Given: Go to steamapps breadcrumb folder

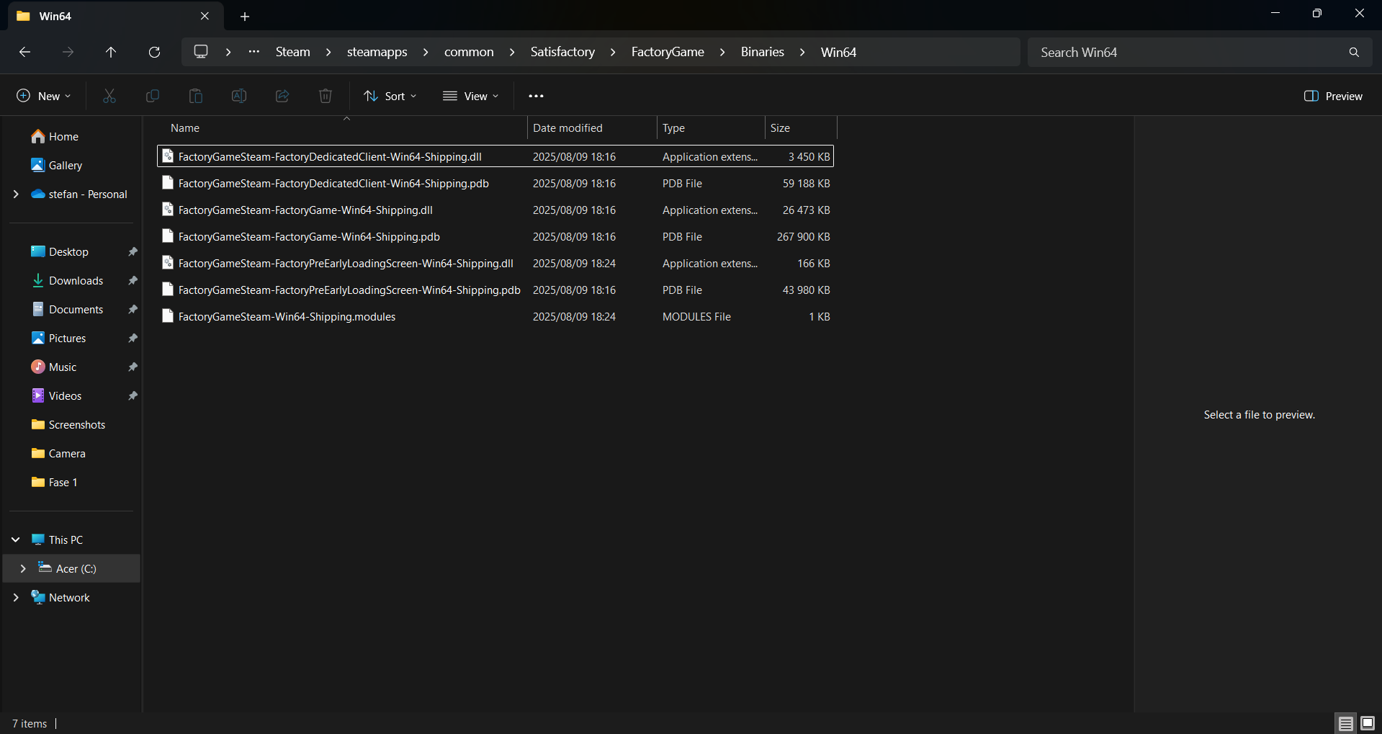Looking at the screenshot, I should 377,52.
